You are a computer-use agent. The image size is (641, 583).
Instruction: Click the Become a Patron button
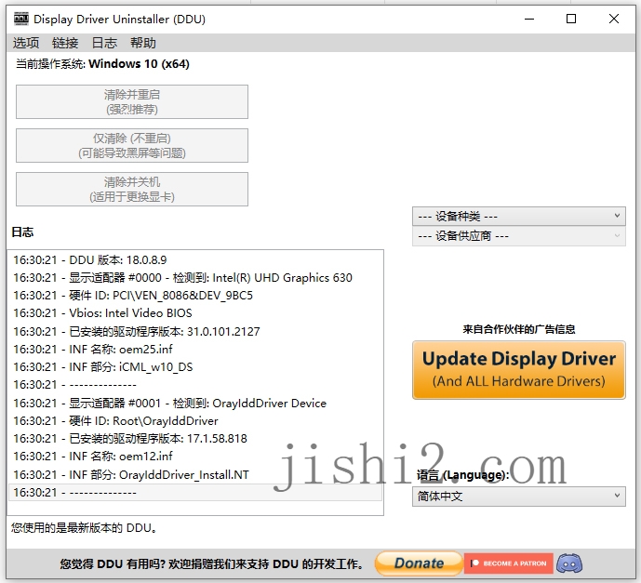click(x=509, y=563)
